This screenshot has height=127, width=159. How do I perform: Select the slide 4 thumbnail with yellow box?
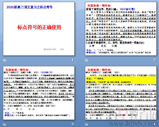coord(121,93)
